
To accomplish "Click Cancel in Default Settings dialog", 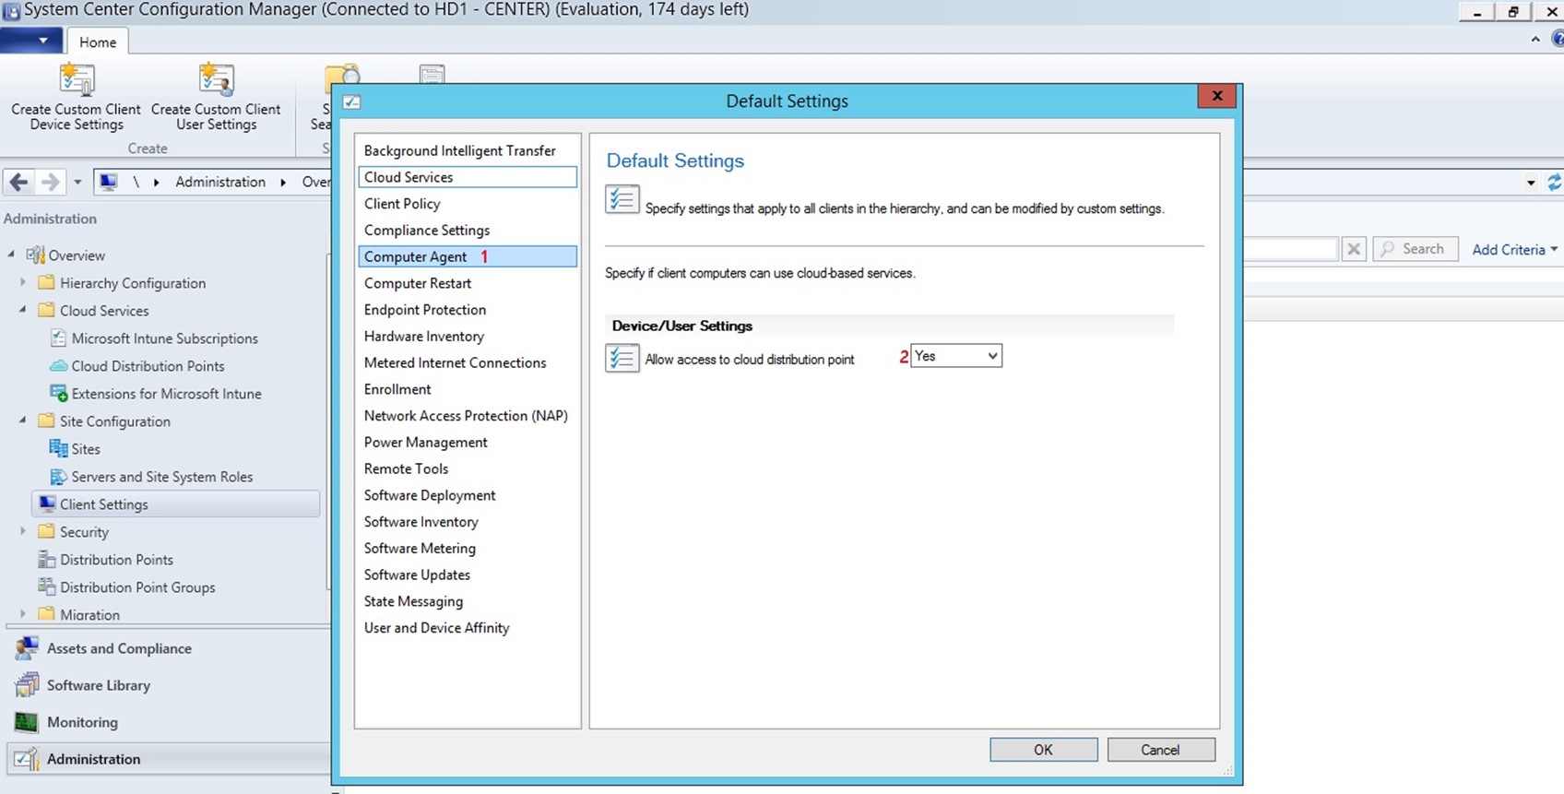I will [1160, 750].
